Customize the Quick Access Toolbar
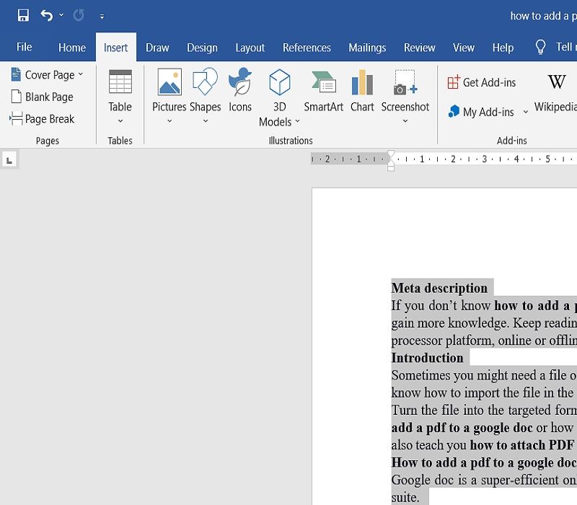This screenshot has height=505, width=577. pos(101,16)
